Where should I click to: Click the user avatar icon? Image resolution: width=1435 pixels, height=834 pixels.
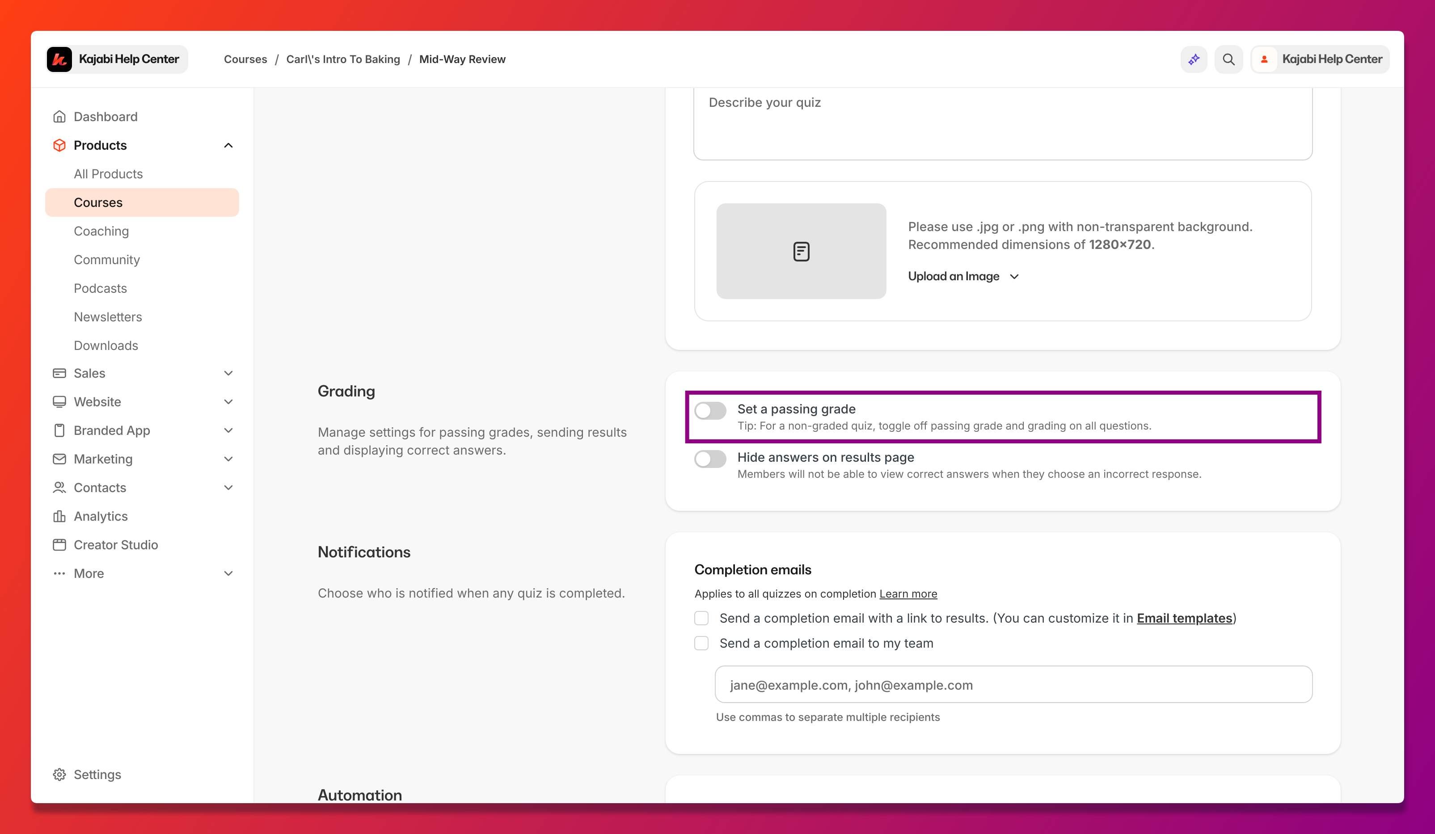(x=1264, y=59)
